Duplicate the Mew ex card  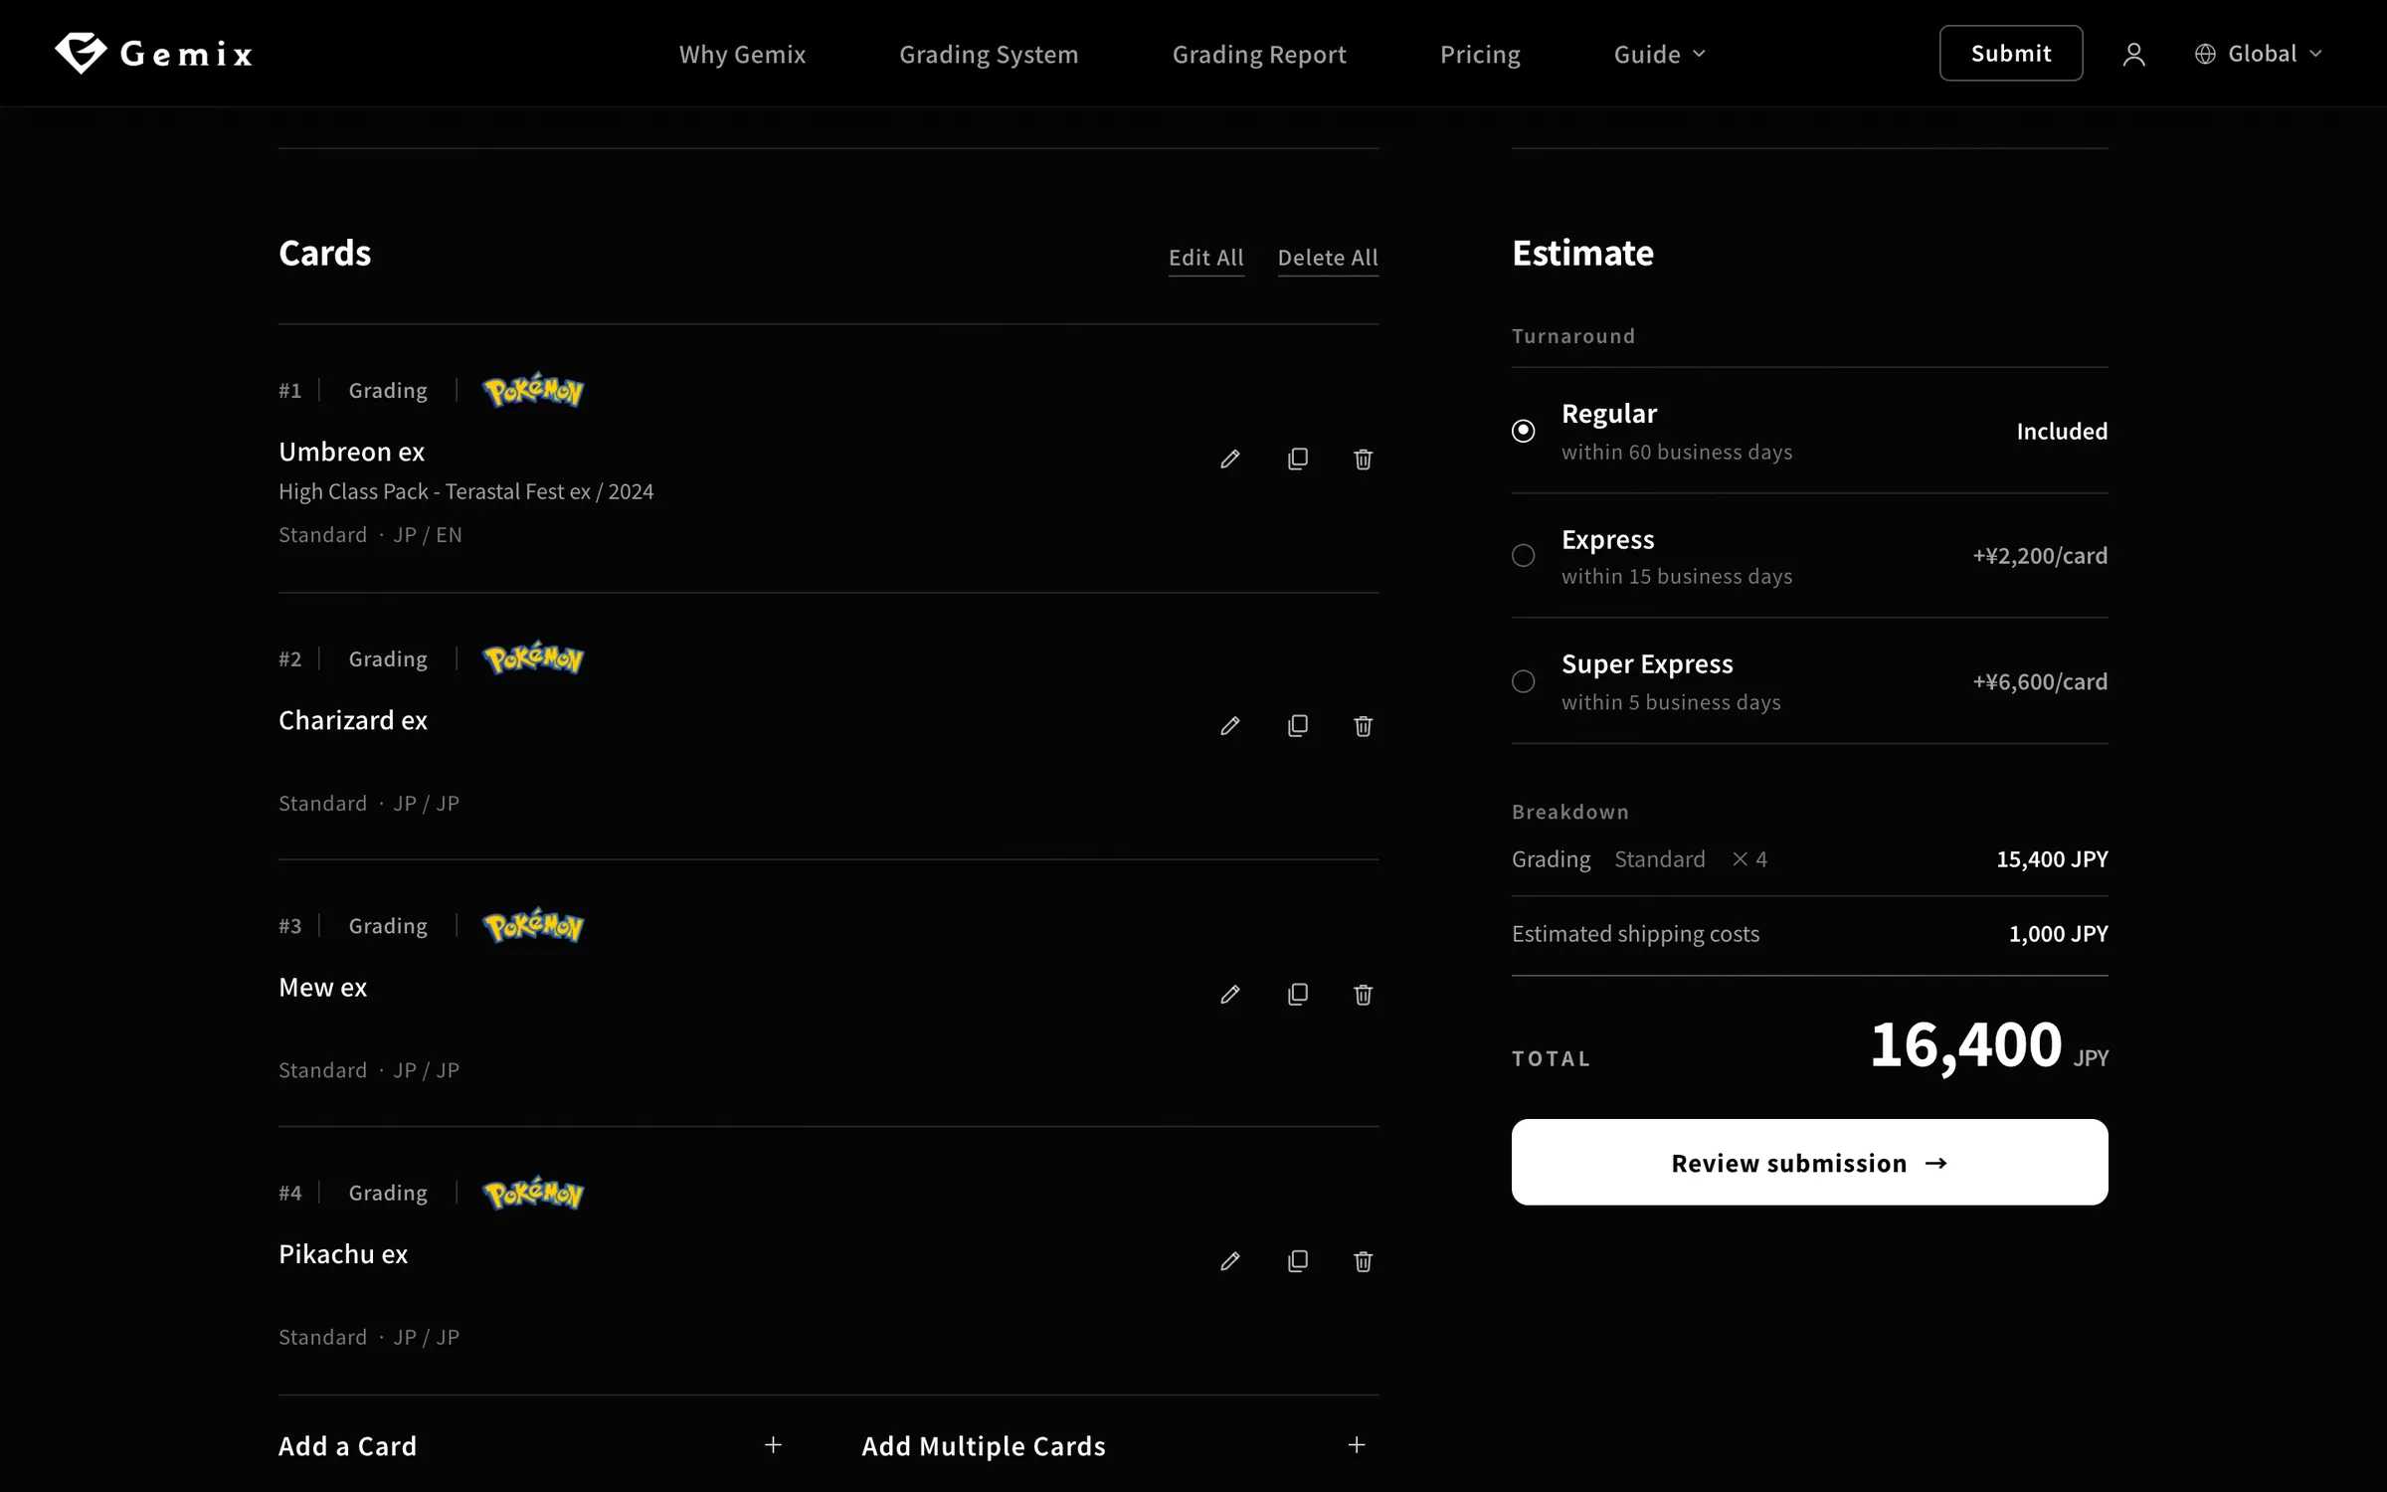[1298, 995]
